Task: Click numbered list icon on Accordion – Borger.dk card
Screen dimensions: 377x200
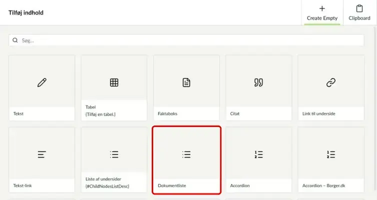Action: (x=331, y=154)
